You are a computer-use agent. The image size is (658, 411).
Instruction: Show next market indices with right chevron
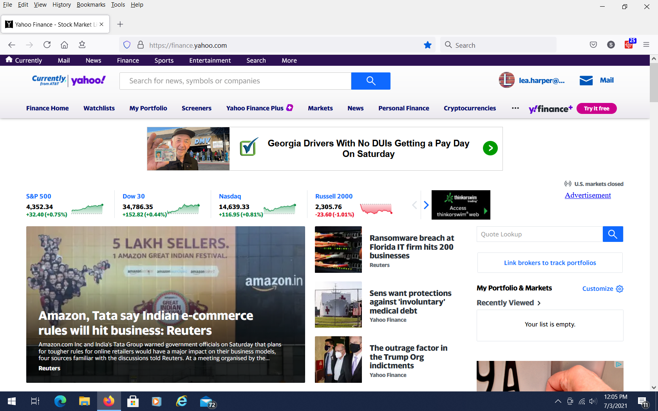tap(426, 205)
